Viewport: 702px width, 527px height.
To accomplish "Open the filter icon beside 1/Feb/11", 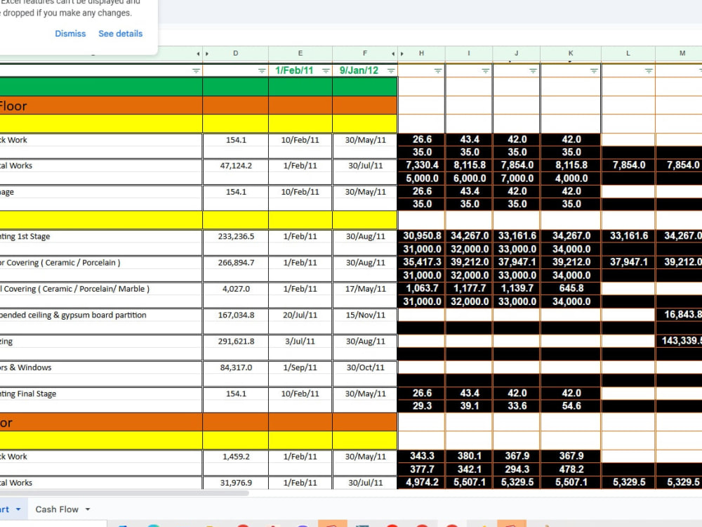I will point(326,71).
